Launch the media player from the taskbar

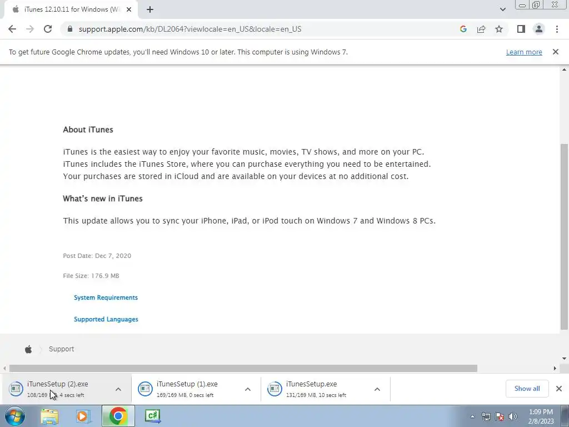83,416
